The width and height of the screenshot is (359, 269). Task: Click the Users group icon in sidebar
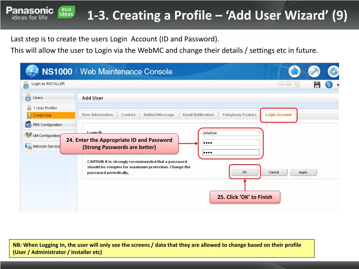[x=28, y=97]
